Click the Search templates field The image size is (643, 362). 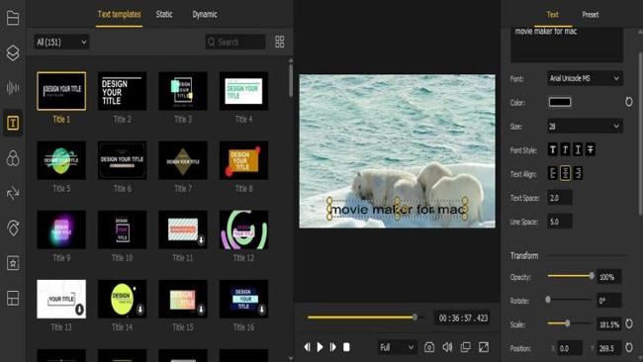click(235, 42)
